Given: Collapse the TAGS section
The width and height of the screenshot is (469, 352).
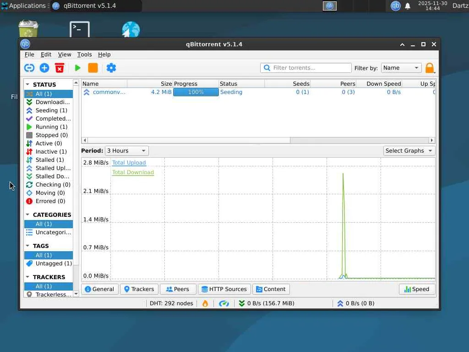Looking at the screenshot, I should (27, 246).
